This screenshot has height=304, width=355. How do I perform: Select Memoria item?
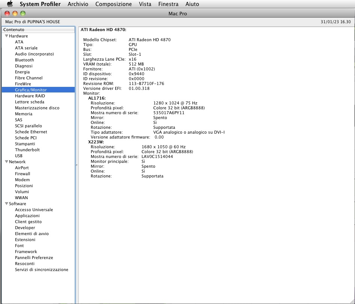tap(24, 114)
